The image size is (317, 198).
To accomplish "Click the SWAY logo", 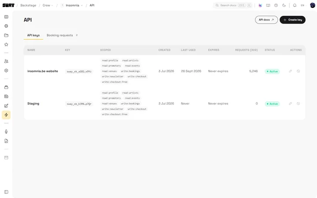I will [8, 5].
